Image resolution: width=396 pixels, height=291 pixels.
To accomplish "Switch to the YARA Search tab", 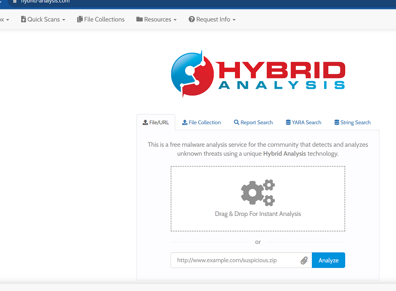I will [x=303, y=122].
